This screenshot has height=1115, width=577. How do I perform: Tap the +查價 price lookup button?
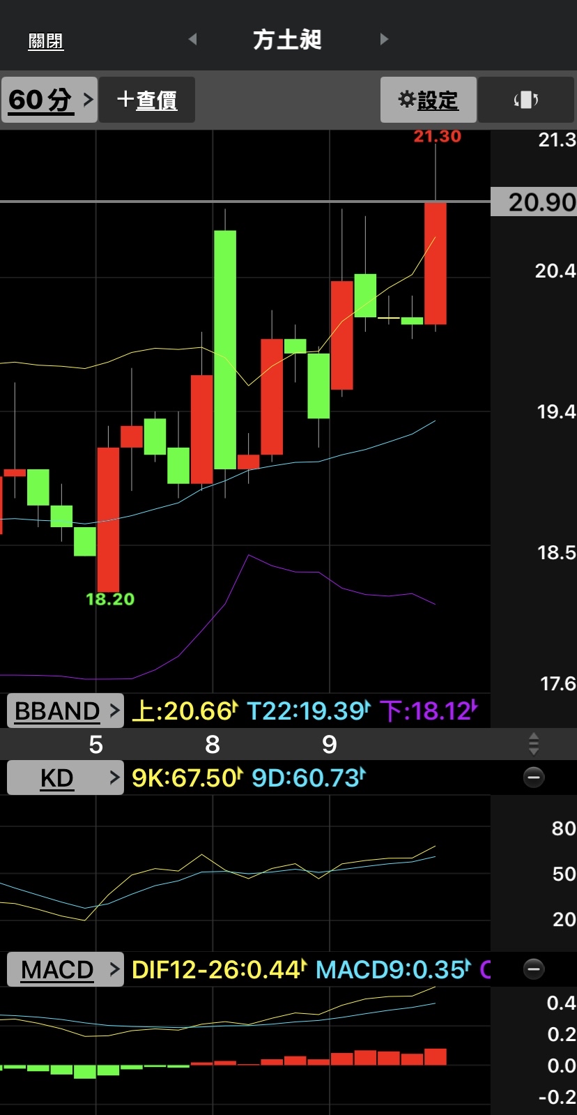147,100
